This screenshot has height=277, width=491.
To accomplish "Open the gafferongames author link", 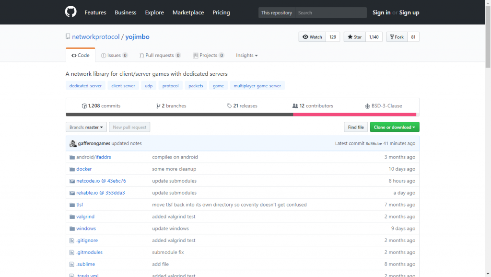I will [94, 143].
